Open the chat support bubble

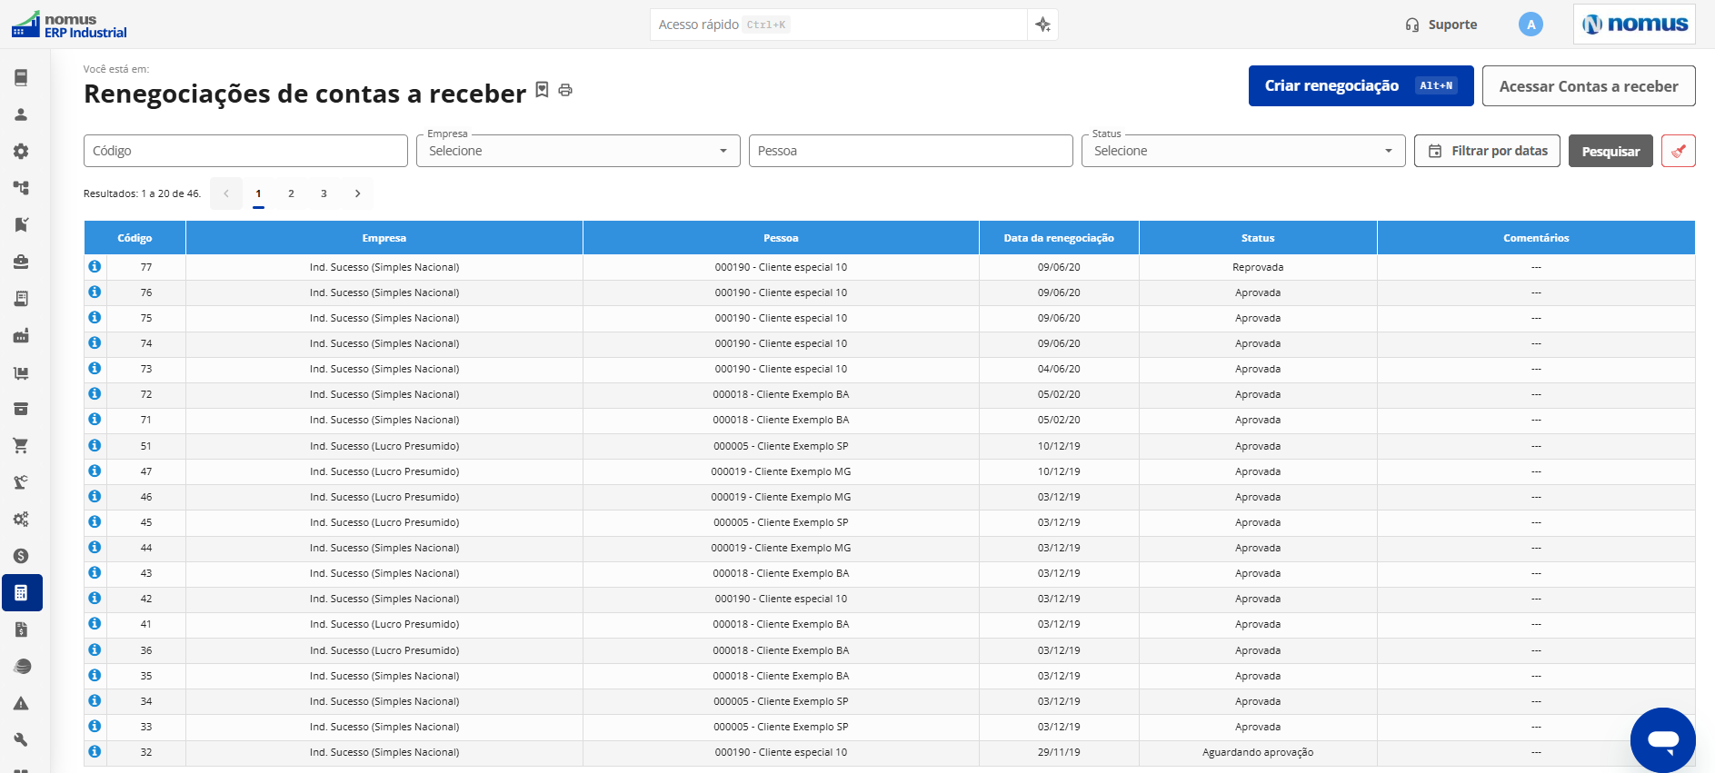[x=1662, y=739]
